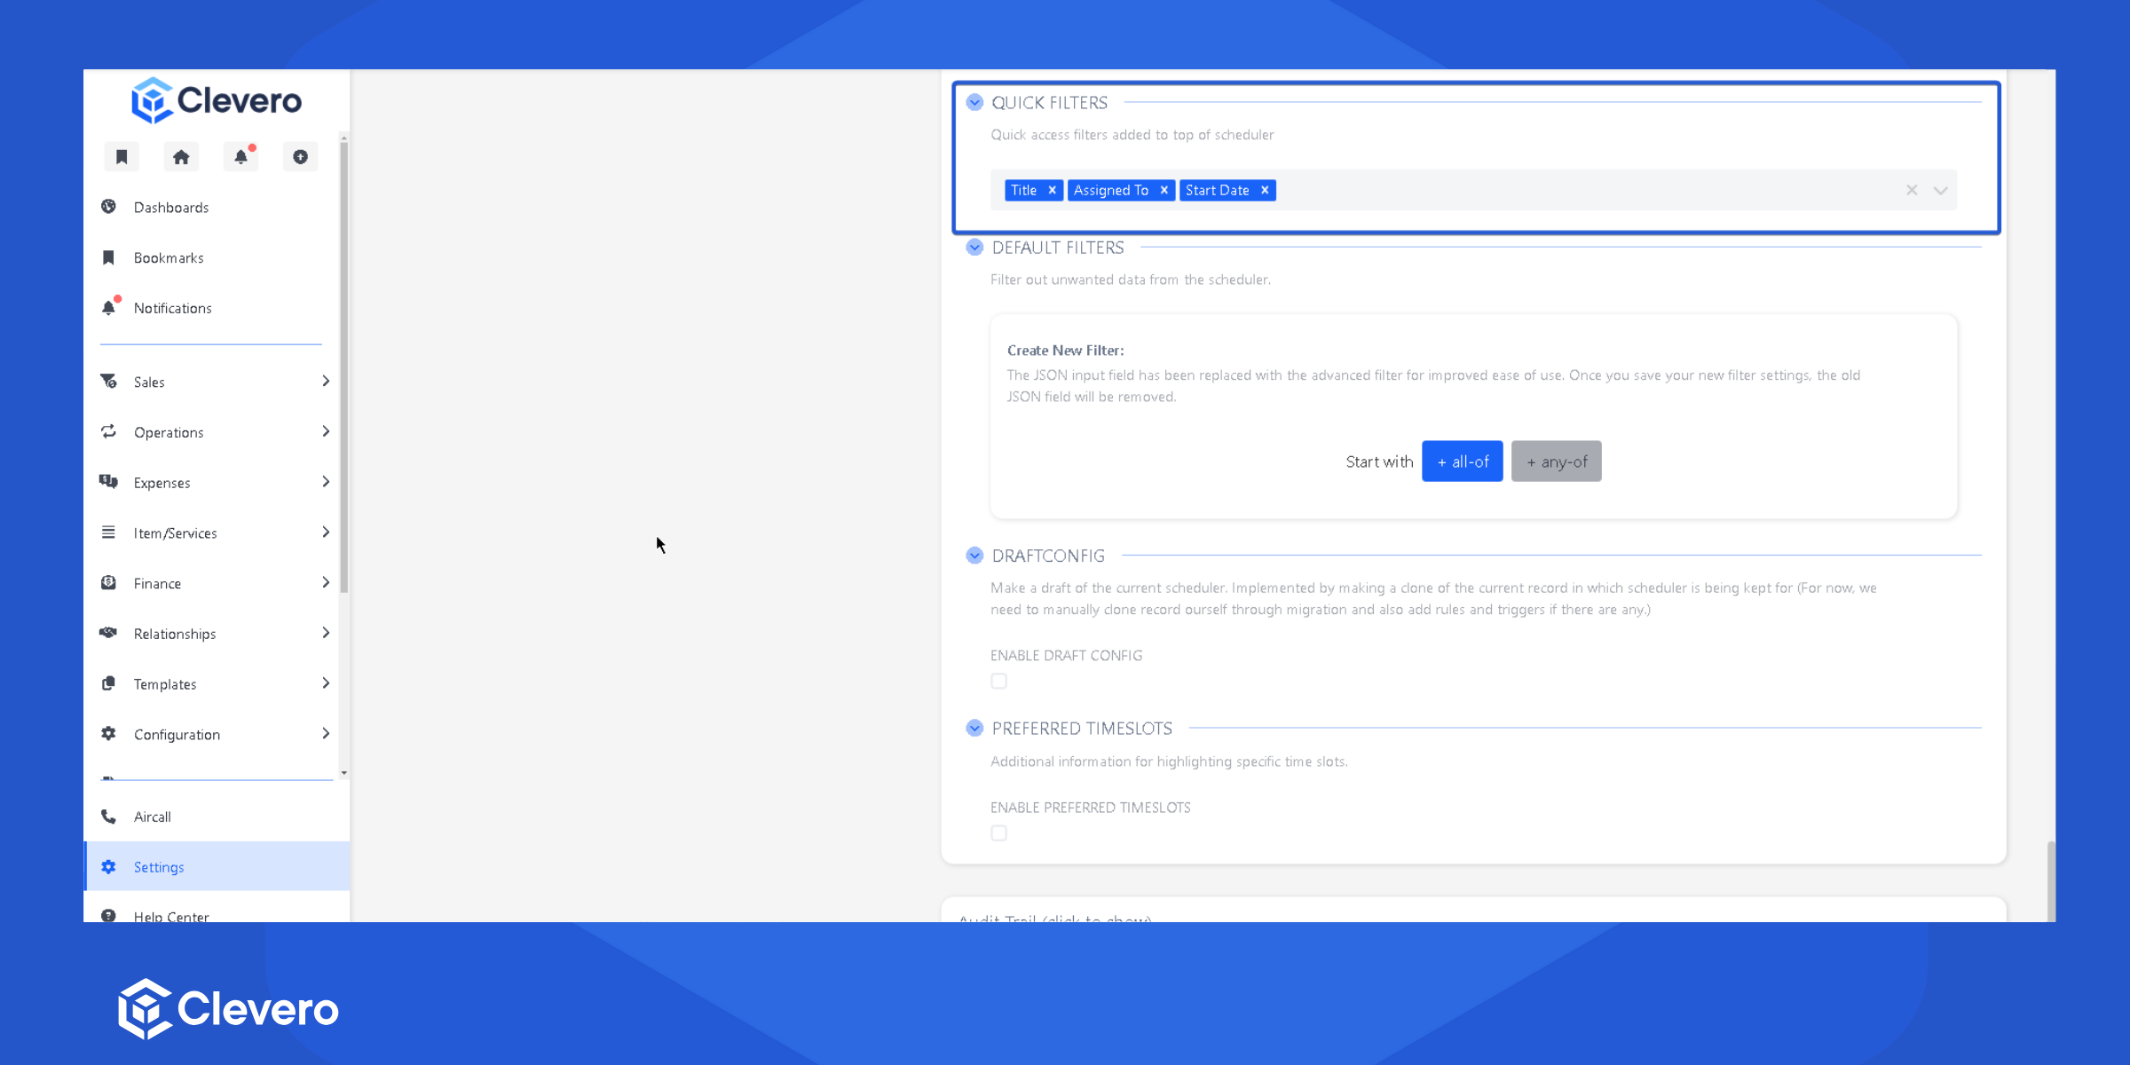Collapse the Preferred Timeslots section

[974, 728]
